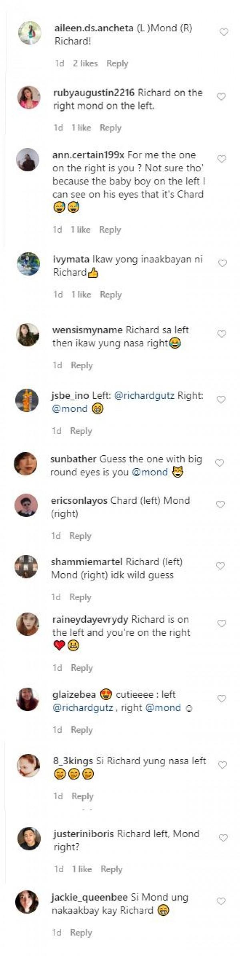The width and height of the screenshot is (240, 956).
Task: Open 8_3kings' profile avatar
Action: coord(28,765)
